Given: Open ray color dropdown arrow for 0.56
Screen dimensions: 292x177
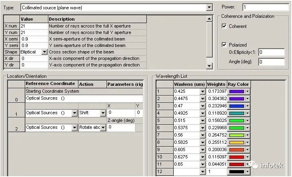Looking at the screenshot, I should 247,135.
